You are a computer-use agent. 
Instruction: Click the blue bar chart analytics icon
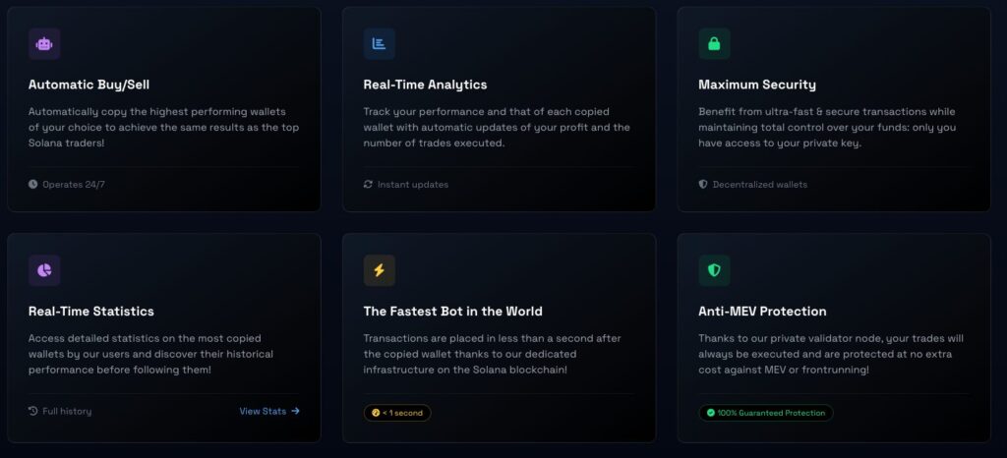tap(379, 43)
